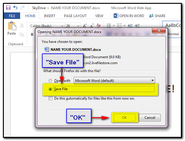Click OK in the dialog
The height and width of the screenshot is (141, 185).
pos(124,117)
